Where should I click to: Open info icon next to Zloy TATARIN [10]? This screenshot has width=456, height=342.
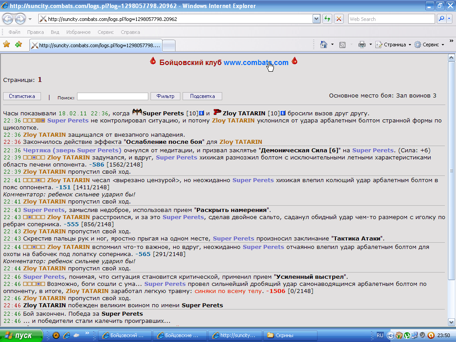[x=283, y=113]
